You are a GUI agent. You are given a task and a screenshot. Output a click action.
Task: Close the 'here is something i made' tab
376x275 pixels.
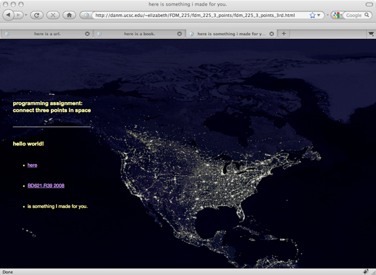click(271, 34)
